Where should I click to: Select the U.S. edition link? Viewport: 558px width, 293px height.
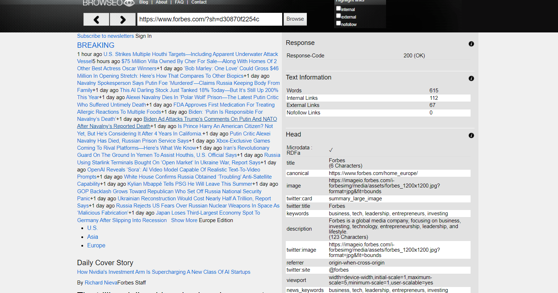[x=92, y=228]
